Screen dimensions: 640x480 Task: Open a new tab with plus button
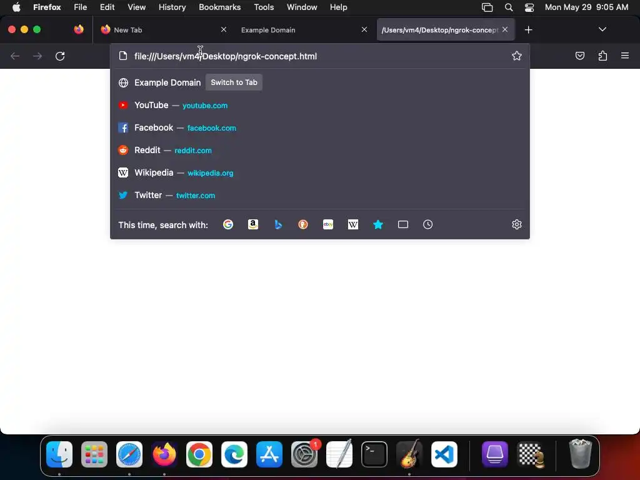coord(528,30)
